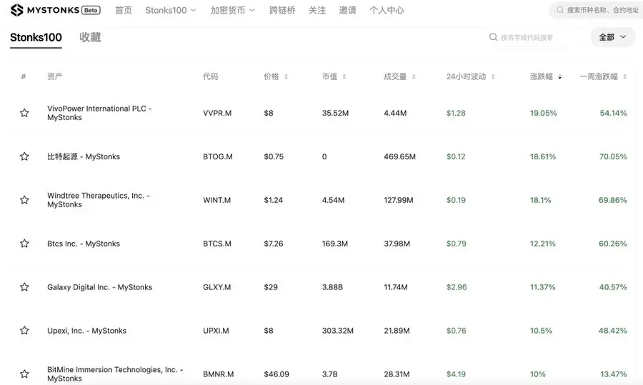Screen dimensions: 643x385
Task: Star BitMine Immersion Technologies row
Action: [24, 374]
